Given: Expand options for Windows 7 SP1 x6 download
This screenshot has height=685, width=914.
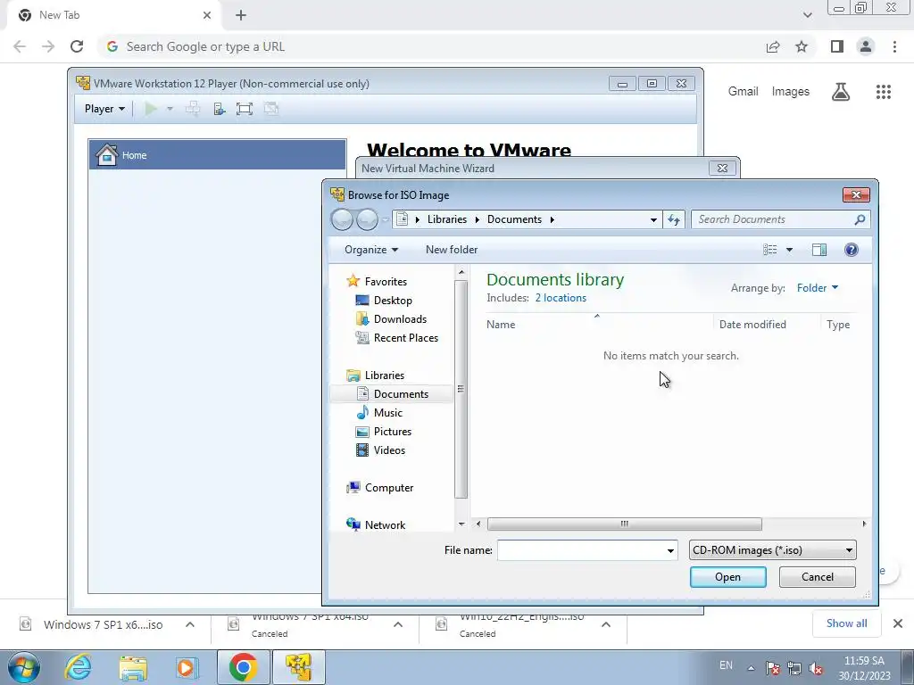Looking at the screenshot, I should [x=190, y=624].
